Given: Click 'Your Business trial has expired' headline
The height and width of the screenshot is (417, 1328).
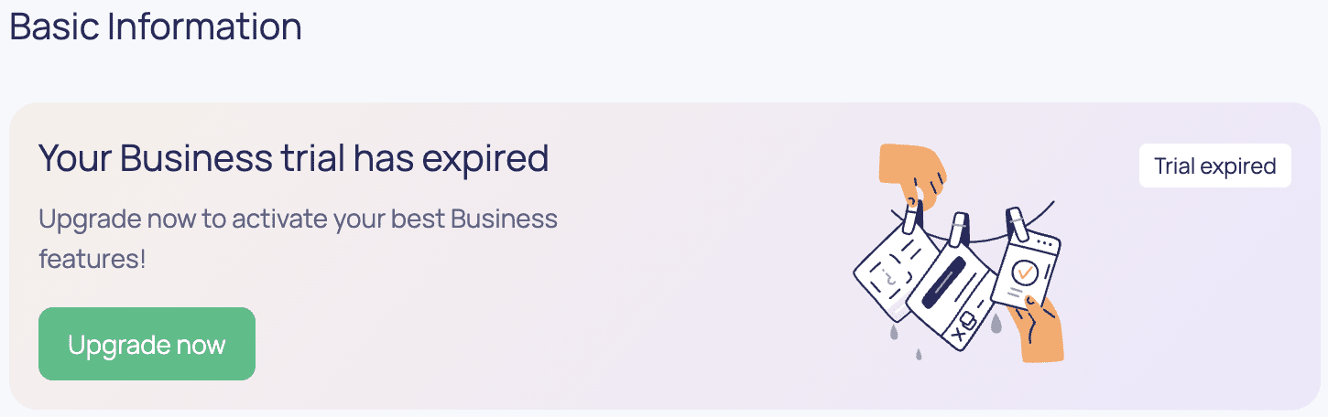Looking at the screenshot, I should tap(294, 159).
